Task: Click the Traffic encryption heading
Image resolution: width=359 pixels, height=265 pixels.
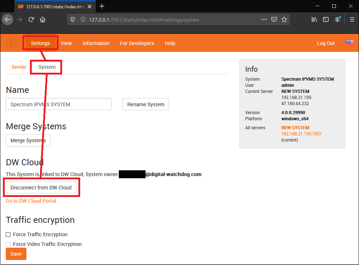Action: tap(40, 220)
